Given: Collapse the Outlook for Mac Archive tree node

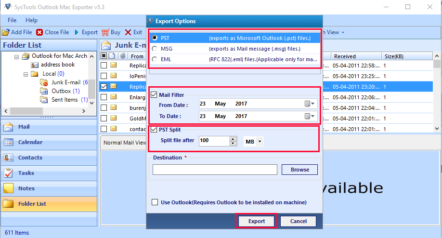Looking at the screenshot, I should pyautogui.click(x=17, y=57).
